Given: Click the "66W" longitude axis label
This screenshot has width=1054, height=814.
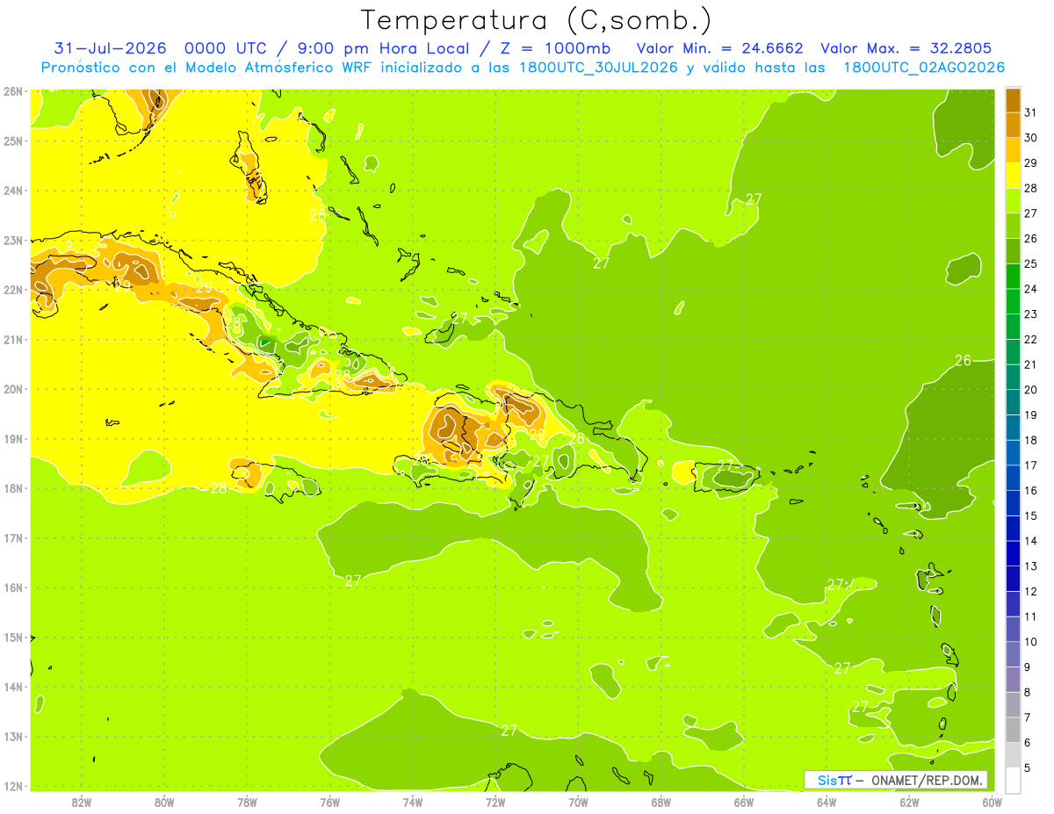Looking at the screenshot, I should coord(744,802).
